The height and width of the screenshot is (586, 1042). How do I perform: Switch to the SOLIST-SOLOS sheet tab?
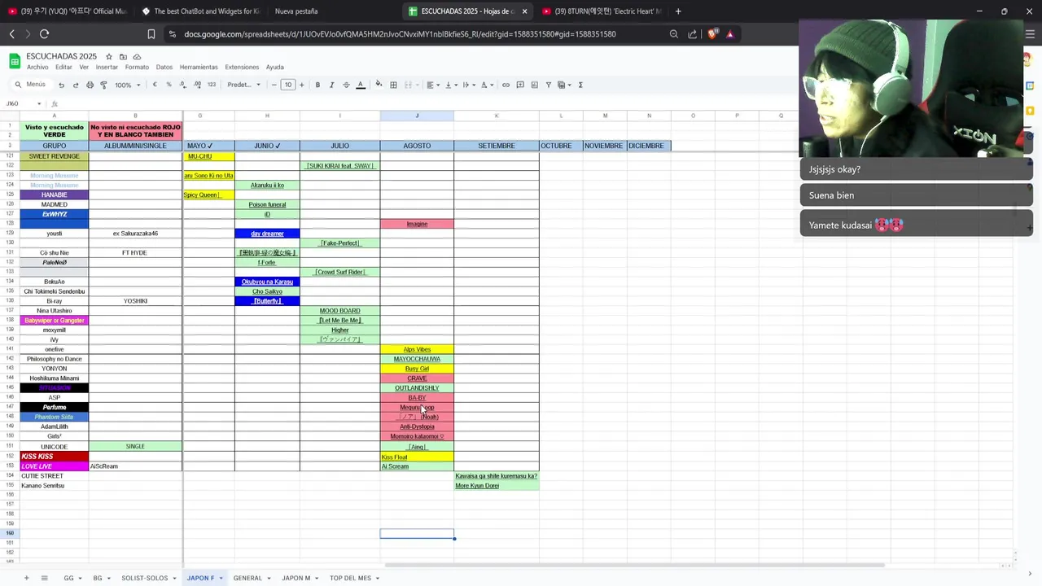click(145, 578)
